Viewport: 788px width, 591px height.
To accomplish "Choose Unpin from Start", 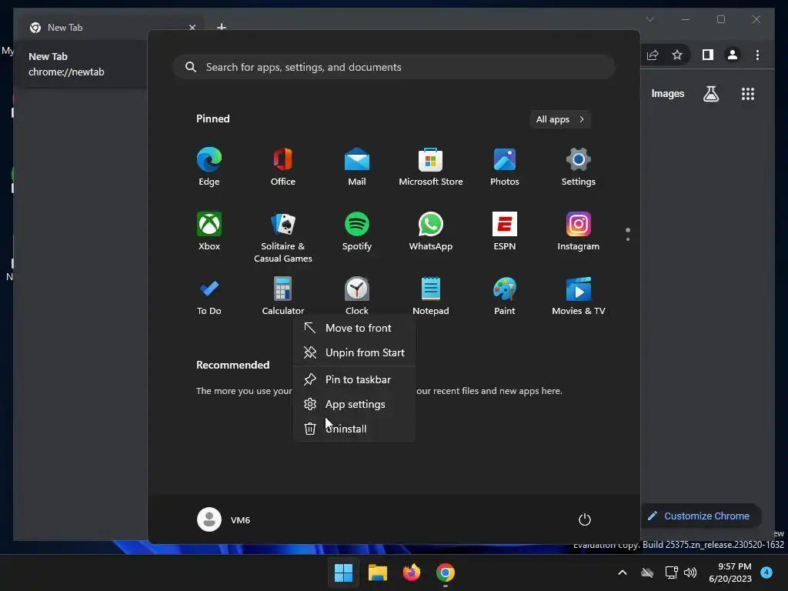I will point(354,352).
